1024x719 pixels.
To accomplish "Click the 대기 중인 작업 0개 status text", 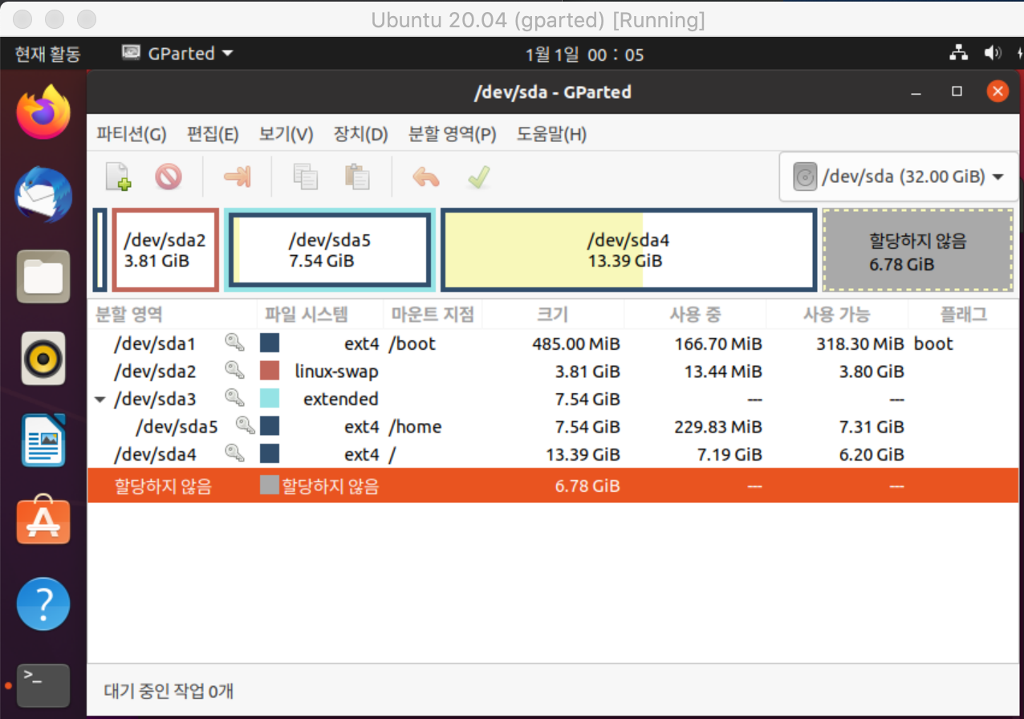I will [x=169, y=690].
